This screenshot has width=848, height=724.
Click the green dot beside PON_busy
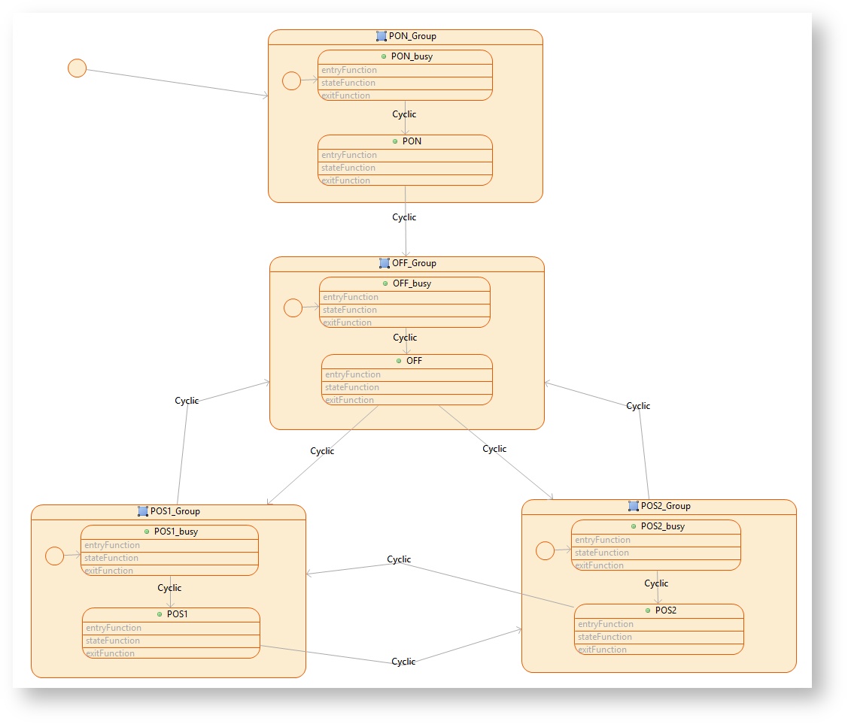384,56
